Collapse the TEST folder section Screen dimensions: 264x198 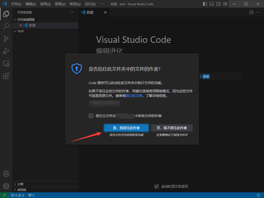21,31
